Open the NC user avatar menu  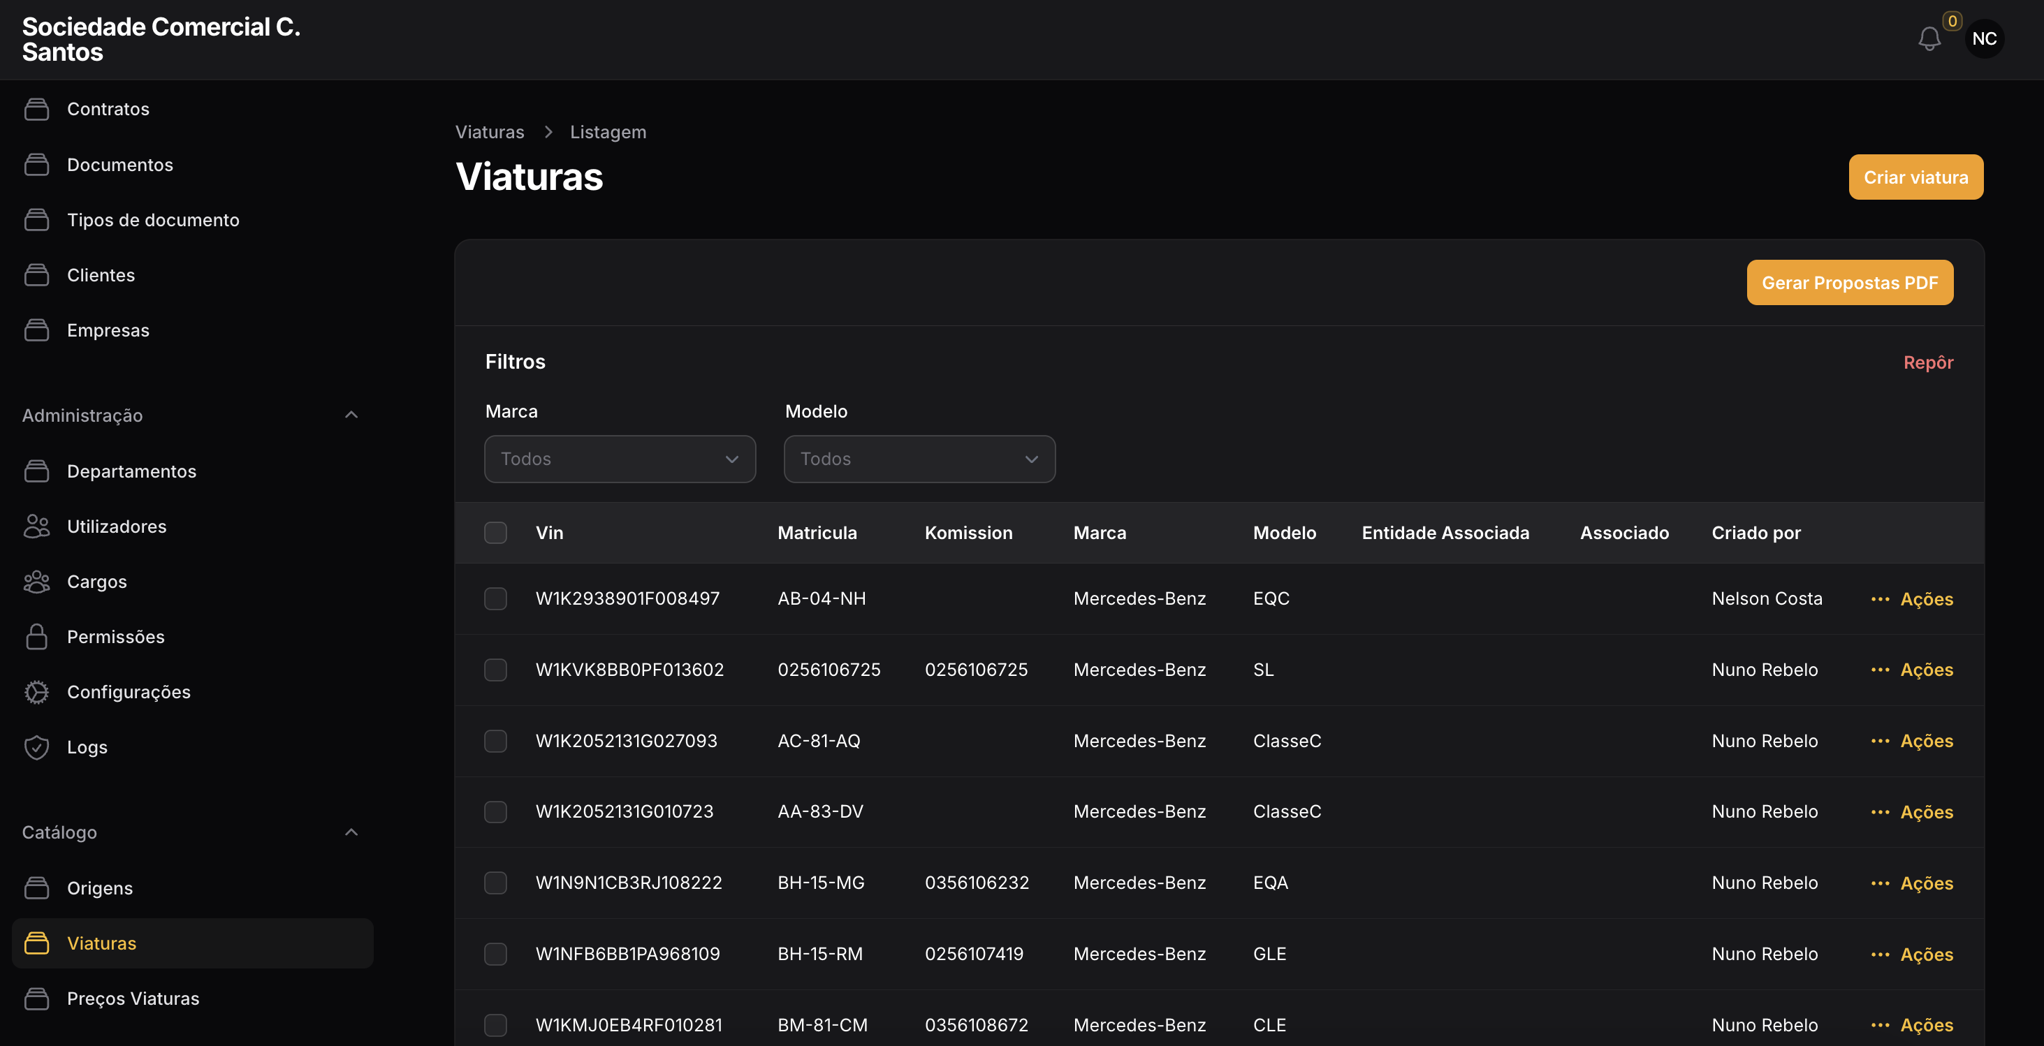(x=1984, y=39)
